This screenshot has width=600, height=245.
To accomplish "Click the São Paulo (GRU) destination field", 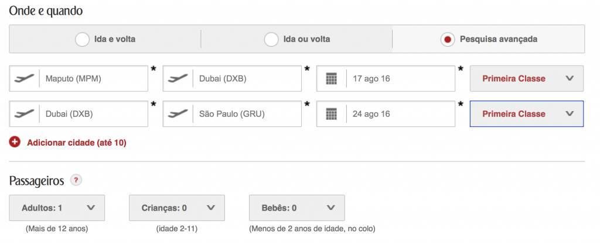I will tap(246, 114).
